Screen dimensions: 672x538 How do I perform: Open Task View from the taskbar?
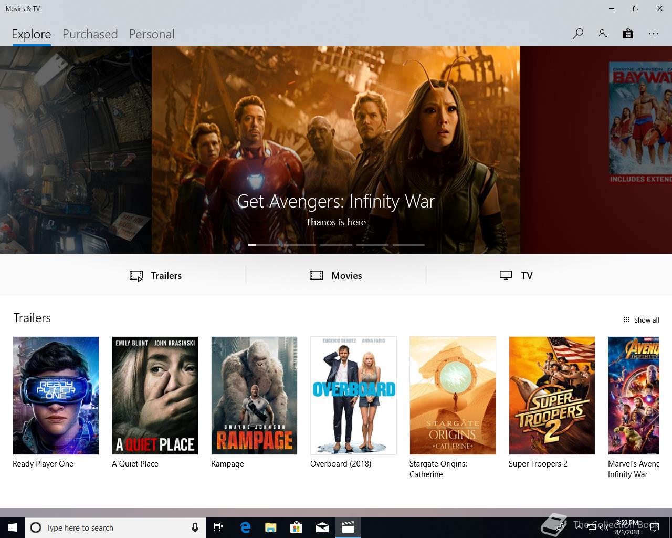click(x=218, y=527)
